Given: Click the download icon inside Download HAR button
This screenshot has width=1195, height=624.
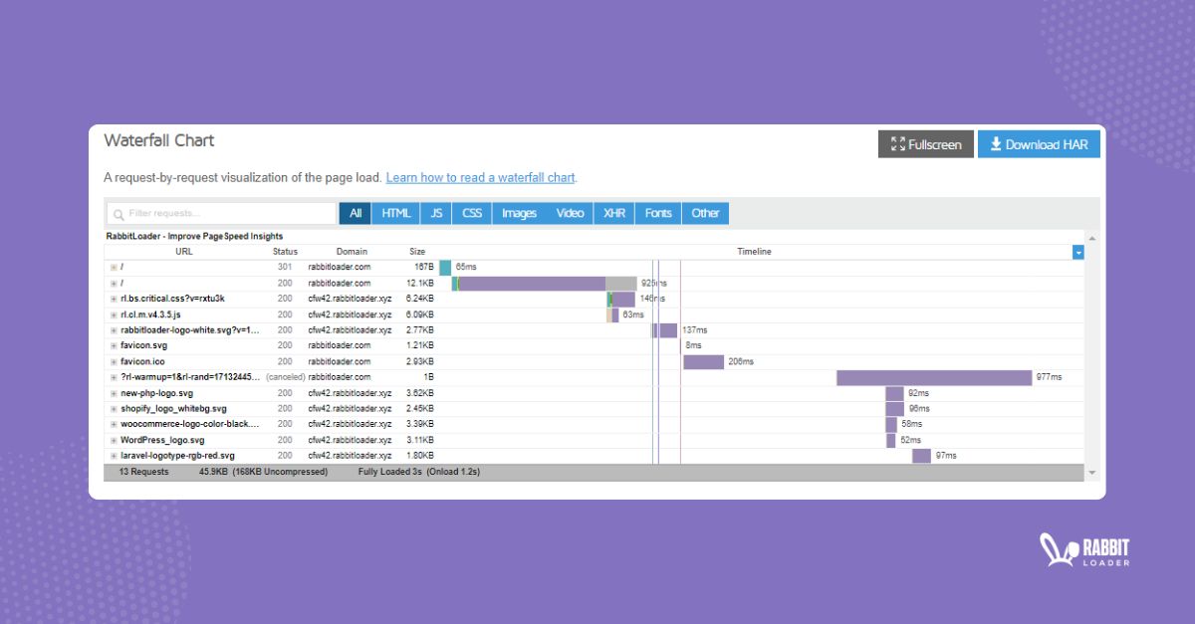Looking at the screenshot, I should point(996,143).
